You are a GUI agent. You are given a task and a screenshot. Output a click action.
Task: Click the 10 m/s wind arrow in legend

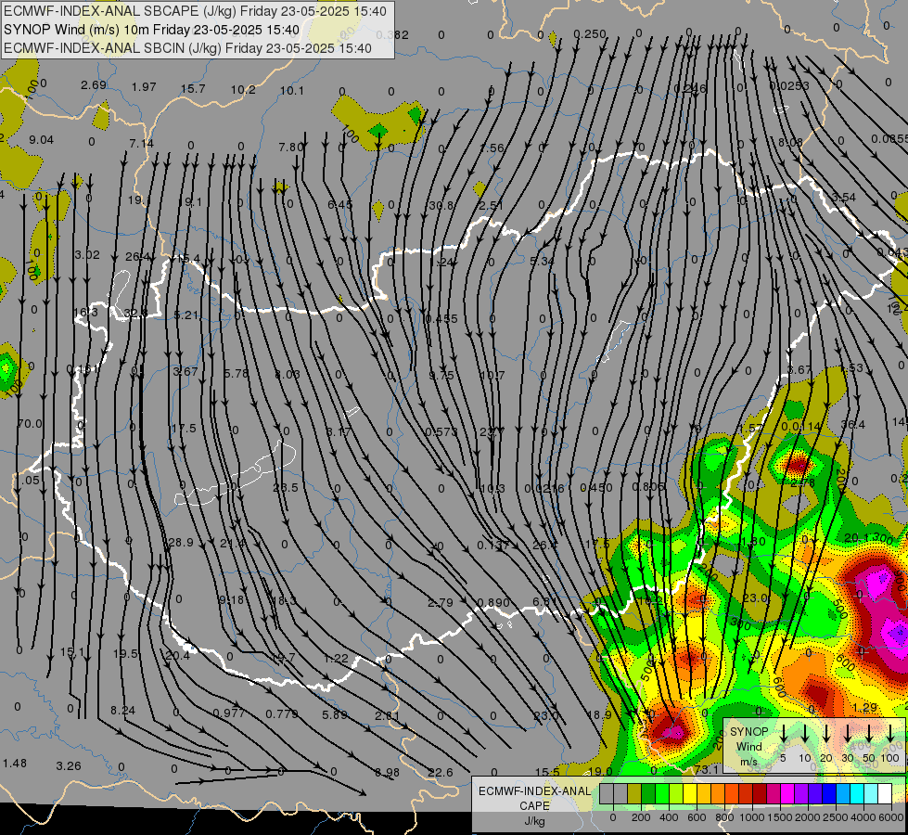click(x=805, y=734)
